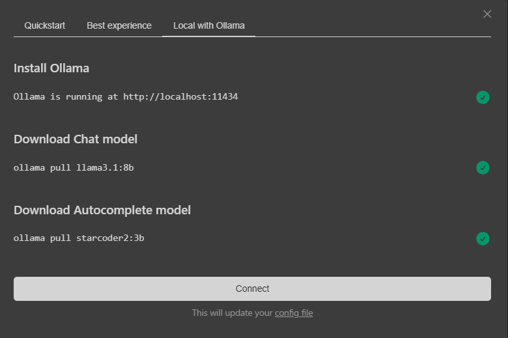Image resolution: width=508 pixels, height=338 pixels.
Task: Click the green checkmark beside Ollama running status
Action: tap(483, 97)
